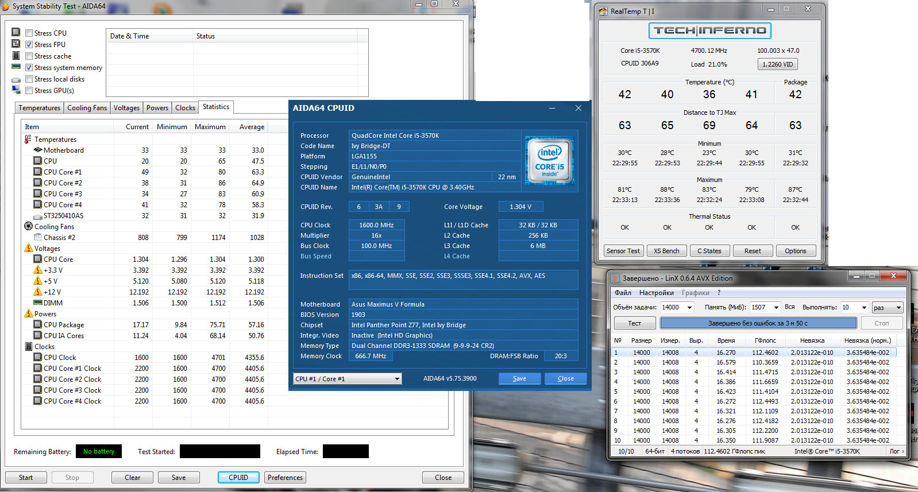Click the TechInferno logo banner in RealTemp
Screen dimensions: 918x492
click(x=709, y=30)
